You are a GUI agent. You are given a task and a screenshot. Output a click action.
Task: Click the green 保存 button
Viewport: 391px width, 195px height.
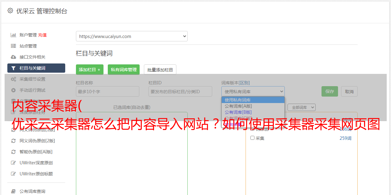(x=330, y=91)
